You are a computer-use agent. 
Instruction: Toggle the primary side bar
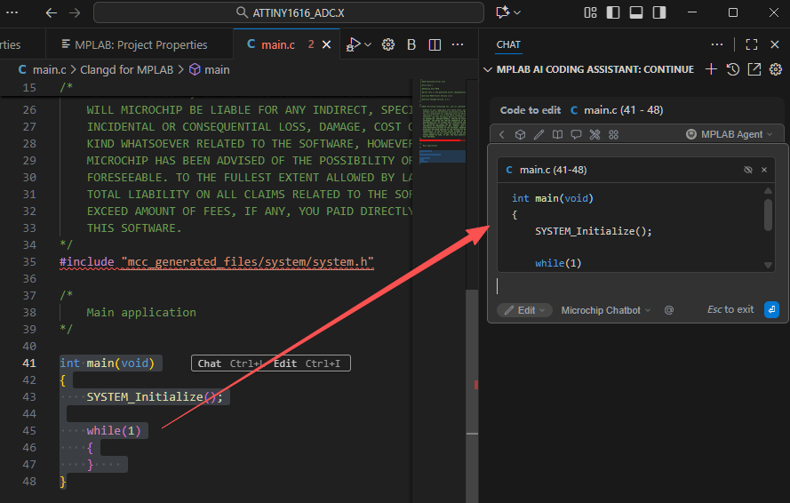[x=613, y=12]
